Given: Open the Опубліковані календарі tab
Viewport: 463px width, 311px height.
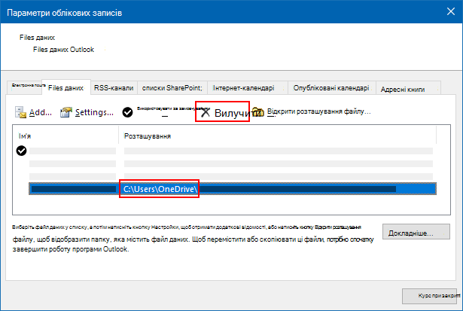Looking at the screenshot, I should [x=331, y=87].
